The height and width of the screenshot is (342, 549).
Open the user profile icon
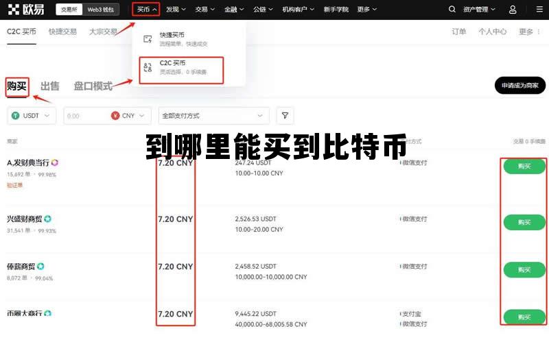[513, 10]
